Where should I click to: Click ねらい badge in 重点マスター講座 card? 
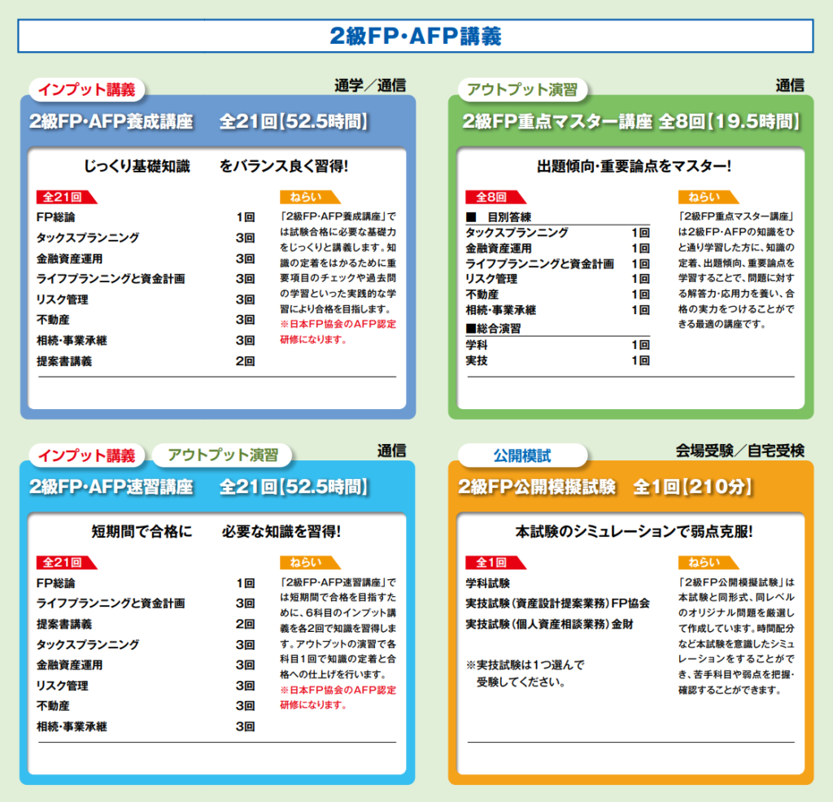pyautogui.click(x=704, y=197)
